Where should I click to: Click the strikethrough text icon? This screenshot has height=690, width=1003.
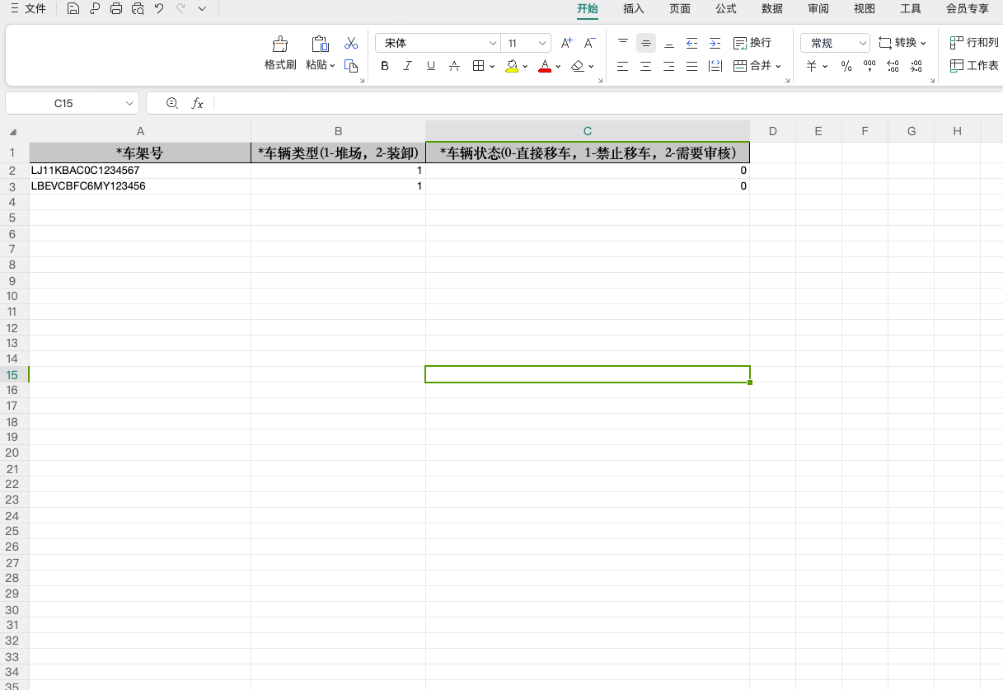(454, 66)
